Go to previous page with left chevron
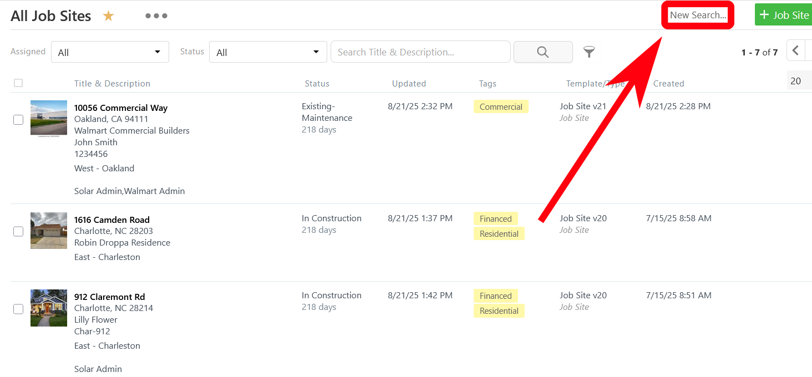Screen dimensions: 812x377 click(x=795, y=51)
